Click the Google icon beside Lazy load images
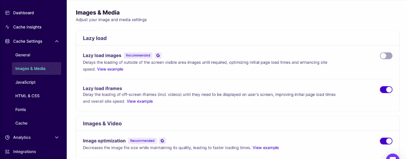This screenshot has width=407, height=159. [x=158, y=55]
